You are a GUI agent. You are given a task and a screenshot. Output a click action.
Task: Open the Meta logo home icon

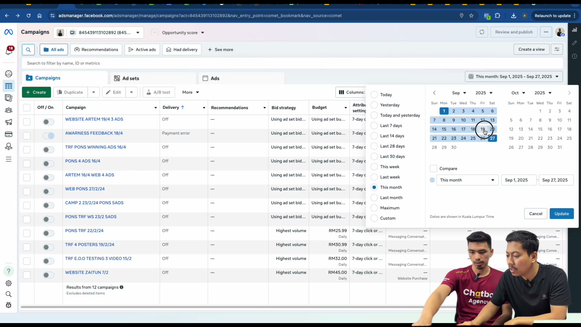tap(8, 32)
